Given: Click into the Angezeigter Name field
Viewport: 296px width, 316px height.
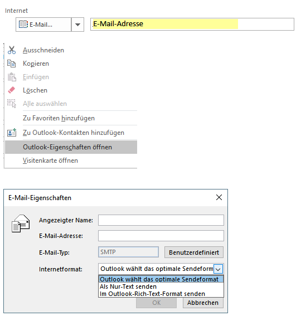Looking at the screenshot, I should tap(161, 220).
